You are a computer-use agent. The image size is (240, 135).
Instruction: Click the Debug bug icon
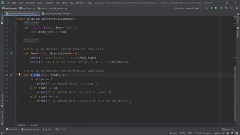tap(211, 8)
